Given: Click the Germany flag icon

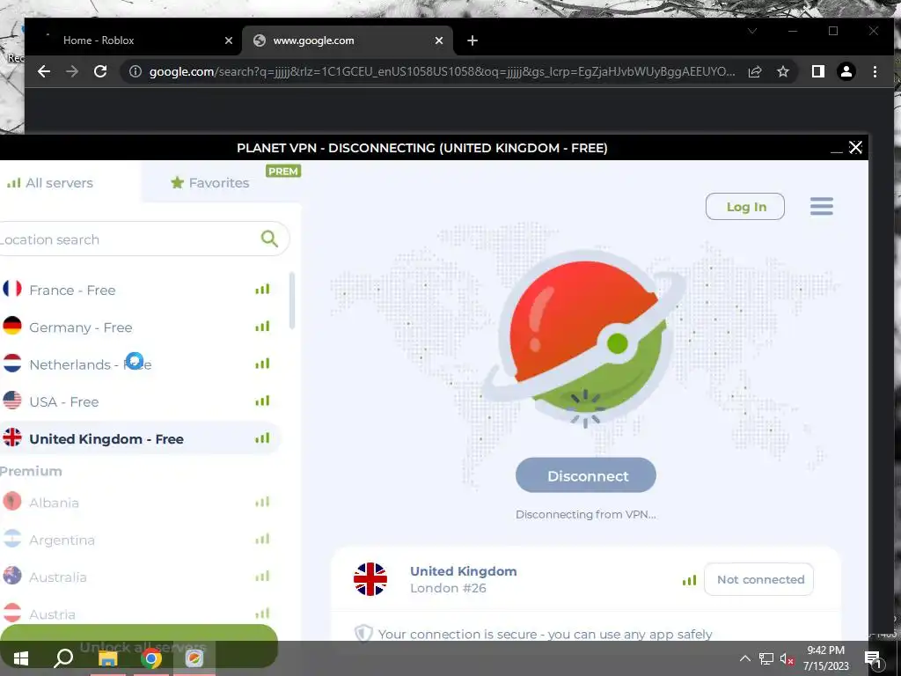Looking at the screenshot, I should [12, 326].
